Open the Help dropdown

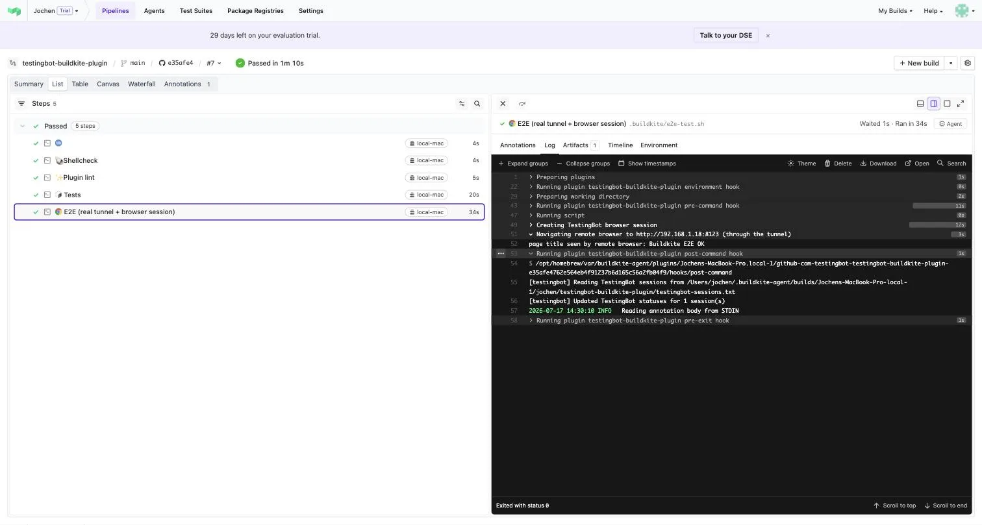coord(933,11)
